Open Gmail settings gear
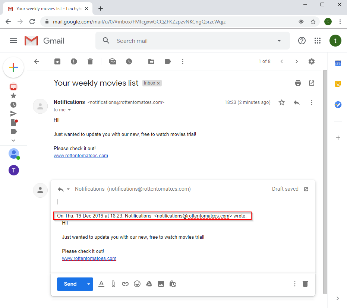Viewport: 347px width, 308px height. click(x=312, y=61)
